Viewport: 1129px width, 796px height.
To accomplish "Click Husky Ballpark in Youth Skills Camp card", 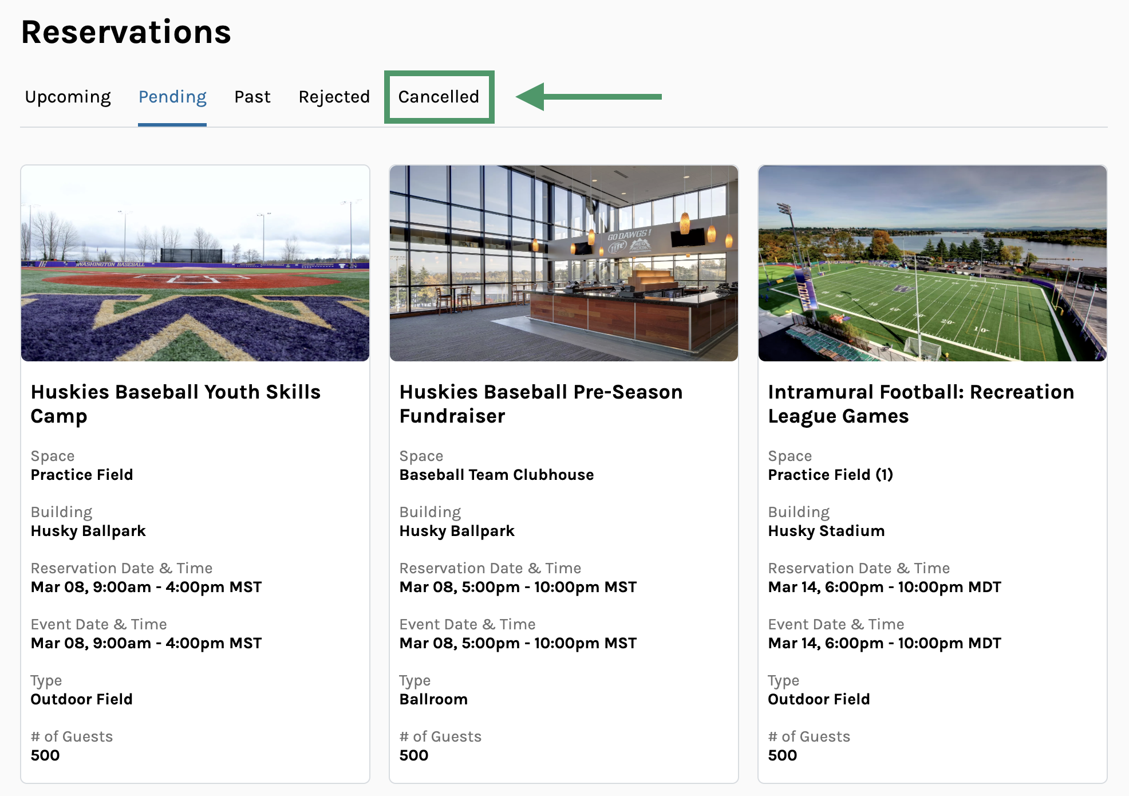I will [88, 531].
